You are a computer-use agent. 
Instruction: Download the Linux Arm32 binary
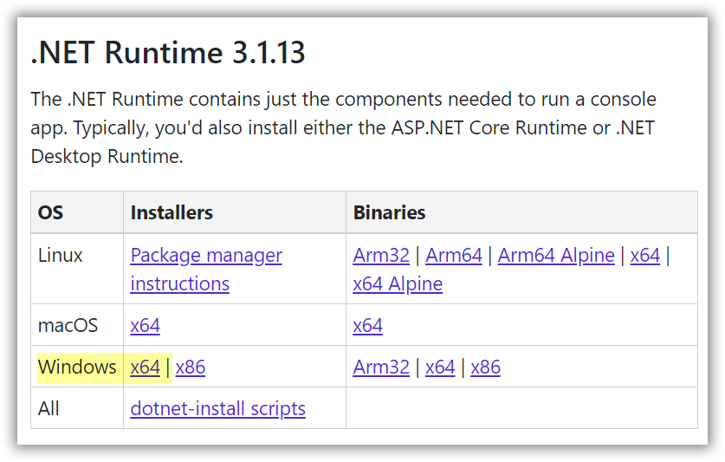381,255
